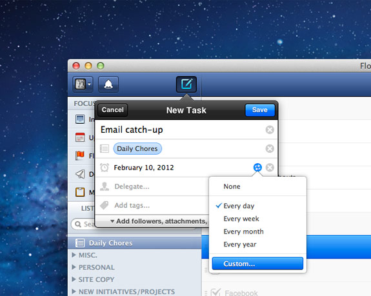
Task: Click the Daily Chores list token
Action: pyautogui.click(x=137, y=149)
